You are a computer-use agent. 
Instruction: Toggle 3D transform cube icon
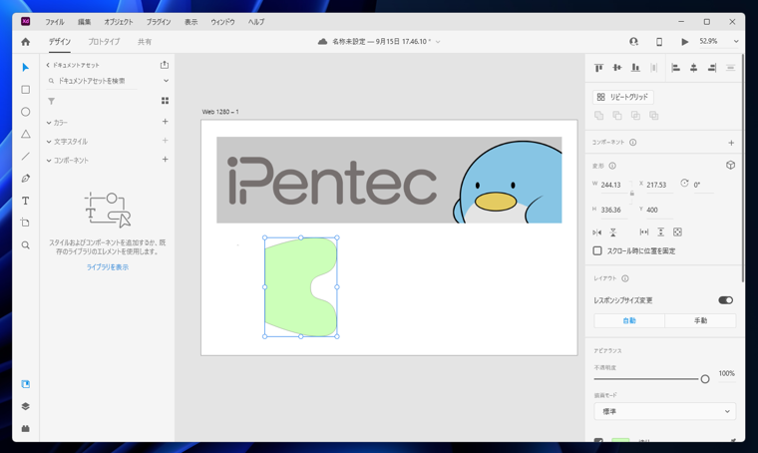pyautogui.click(x=730, y=166)
